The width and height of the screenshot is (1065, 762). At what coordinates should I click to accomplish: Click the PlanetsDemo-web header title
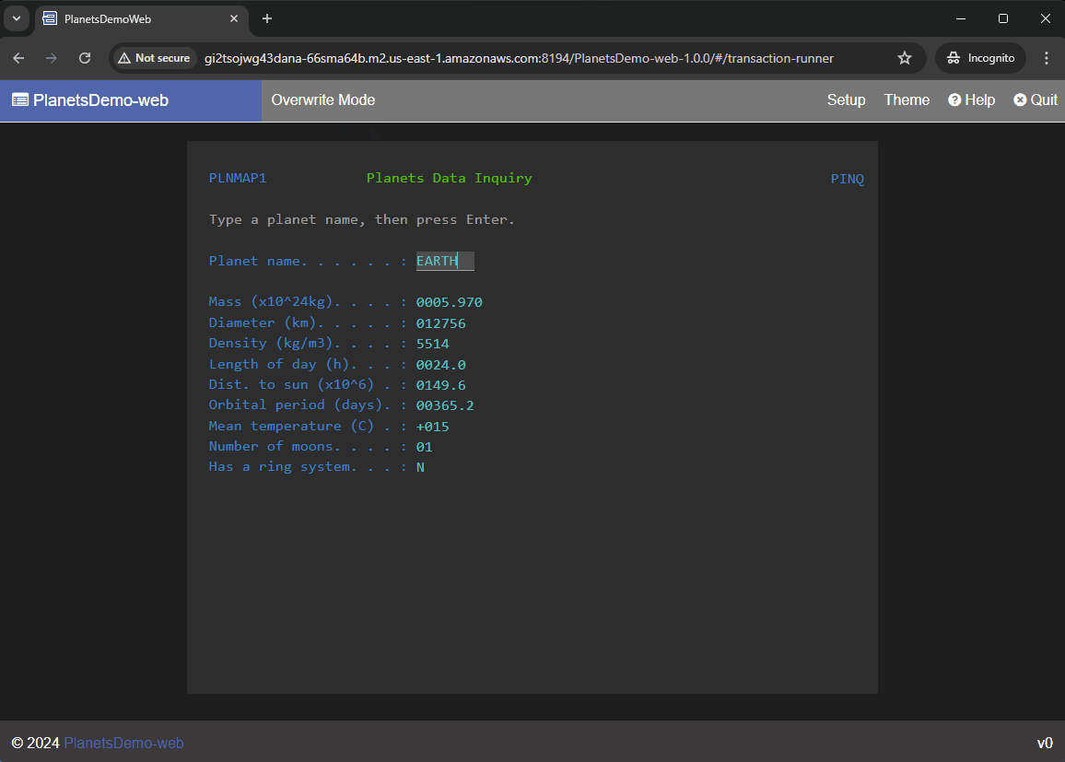coord(100,100)
